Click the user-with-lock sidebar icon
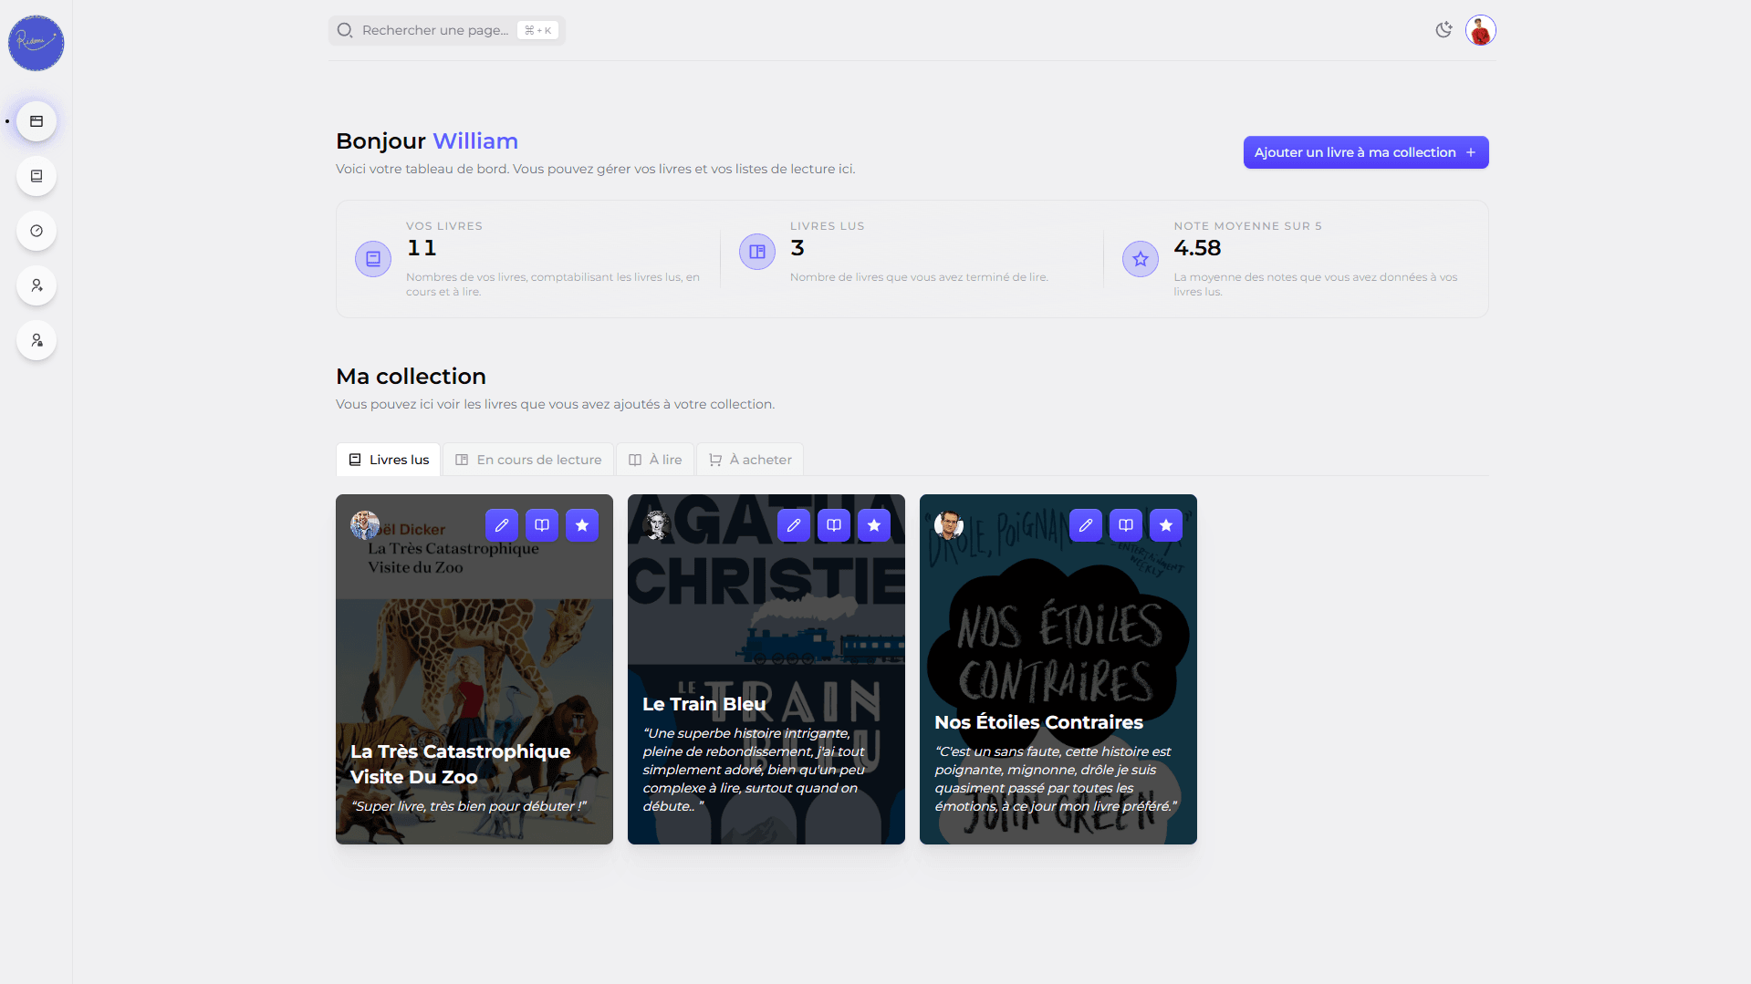The height and width of the screenshot is (984, 1751). [x=36, y=340]
